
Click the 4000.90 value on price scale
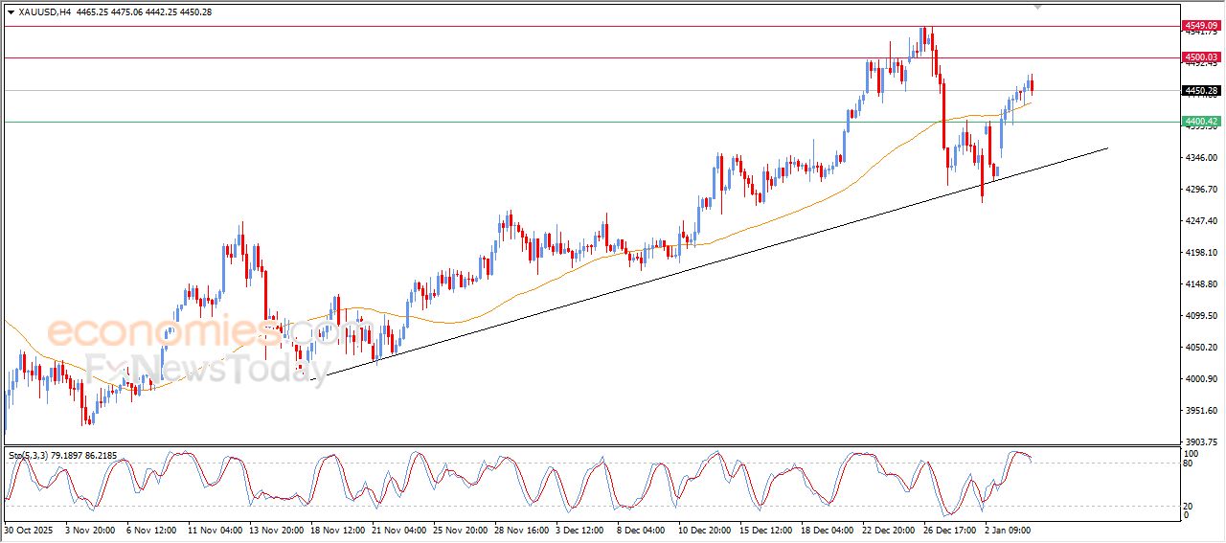pos(1201,379)
